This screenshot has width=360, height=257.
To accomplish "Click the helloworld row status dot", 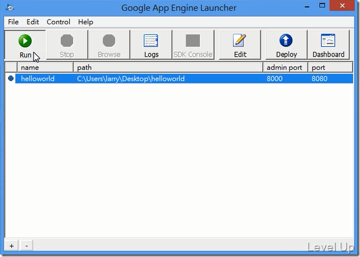I will point(11,79).
